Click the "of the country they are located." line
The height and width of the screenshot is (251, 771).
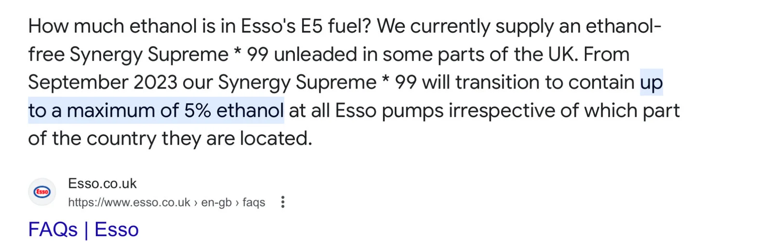170,138
